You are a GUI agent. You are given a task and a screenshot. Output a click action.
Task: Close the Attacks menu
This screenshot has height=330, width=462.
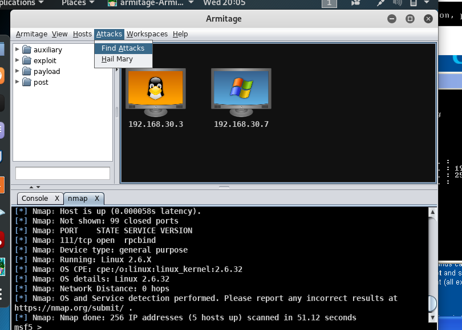click(109, 34)
